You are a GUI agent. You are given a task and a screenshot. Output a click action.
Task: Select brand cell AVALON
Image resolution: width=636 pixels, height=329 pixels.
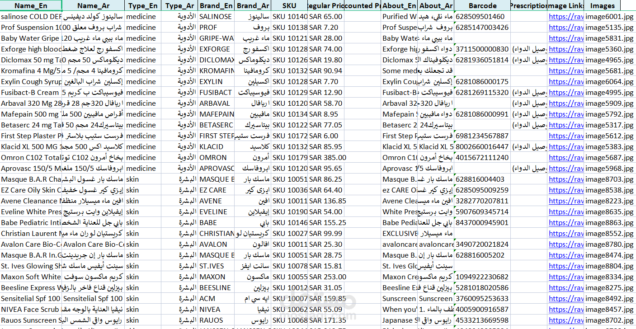[x=216, y=244]
